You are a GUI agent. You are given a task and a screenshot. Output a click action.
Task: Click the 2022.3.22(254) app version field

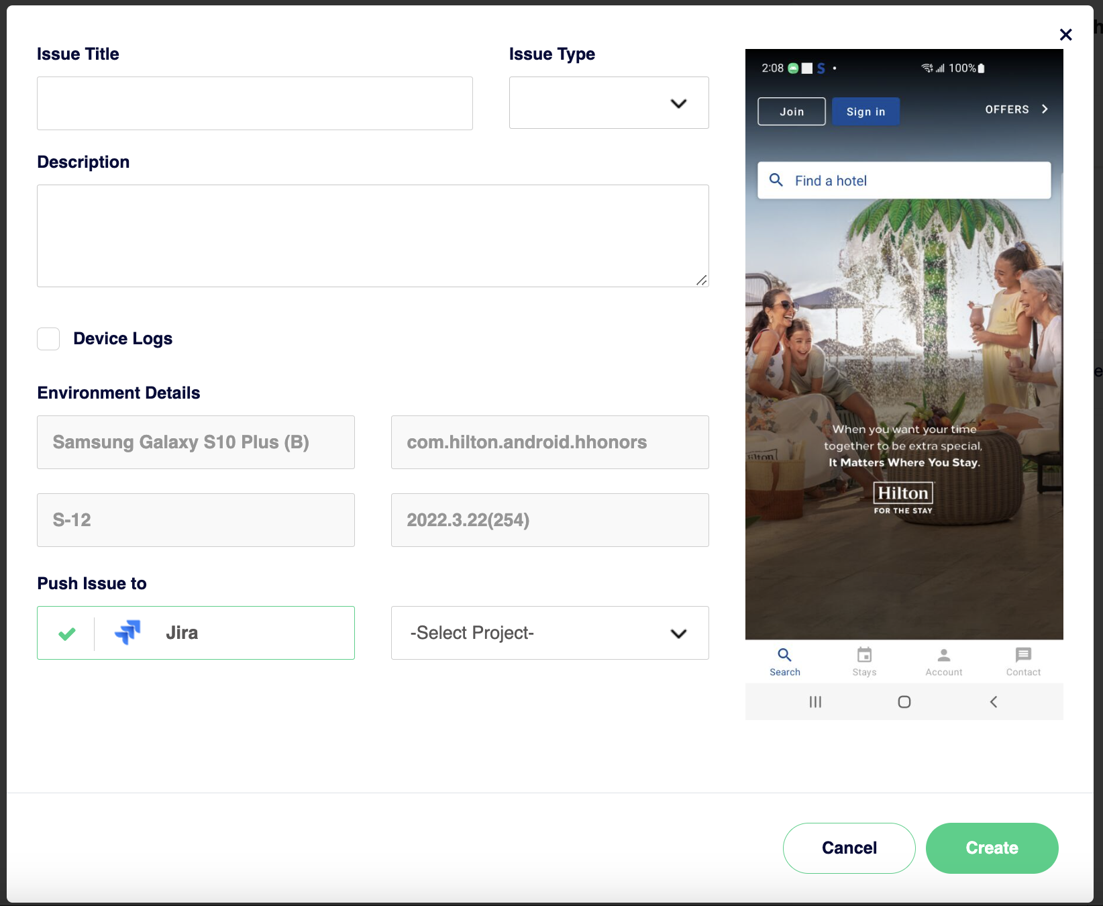point(550,520)
